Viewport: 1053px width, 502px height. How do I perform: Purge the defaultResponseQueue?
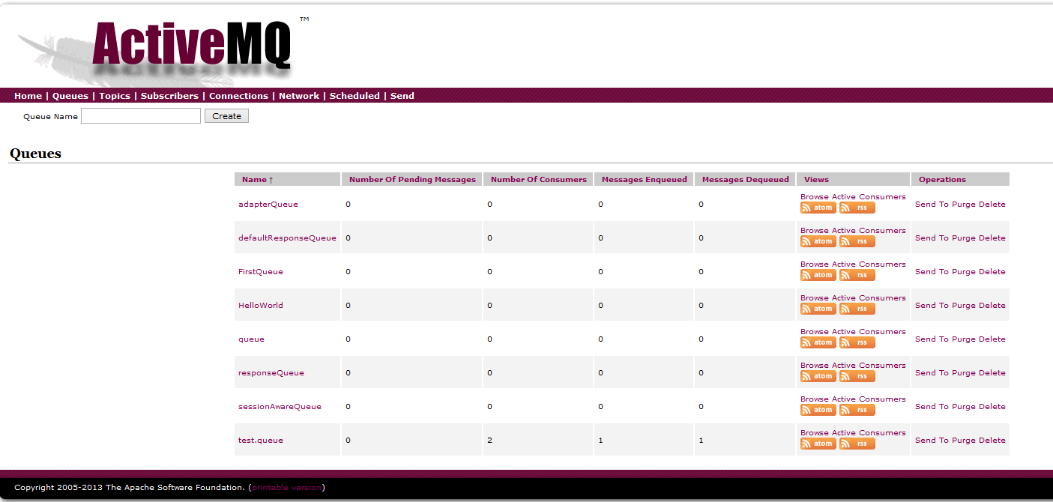click(964, 238)
